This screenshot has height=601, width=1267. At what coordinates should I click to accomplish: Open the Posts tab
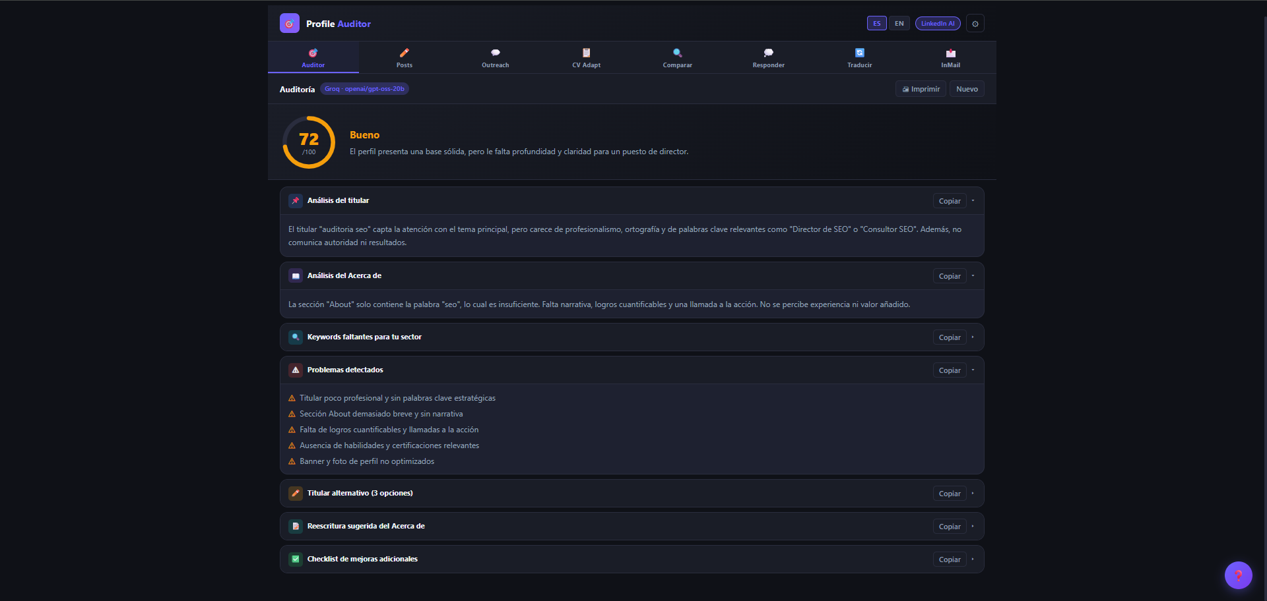point(405,58)
